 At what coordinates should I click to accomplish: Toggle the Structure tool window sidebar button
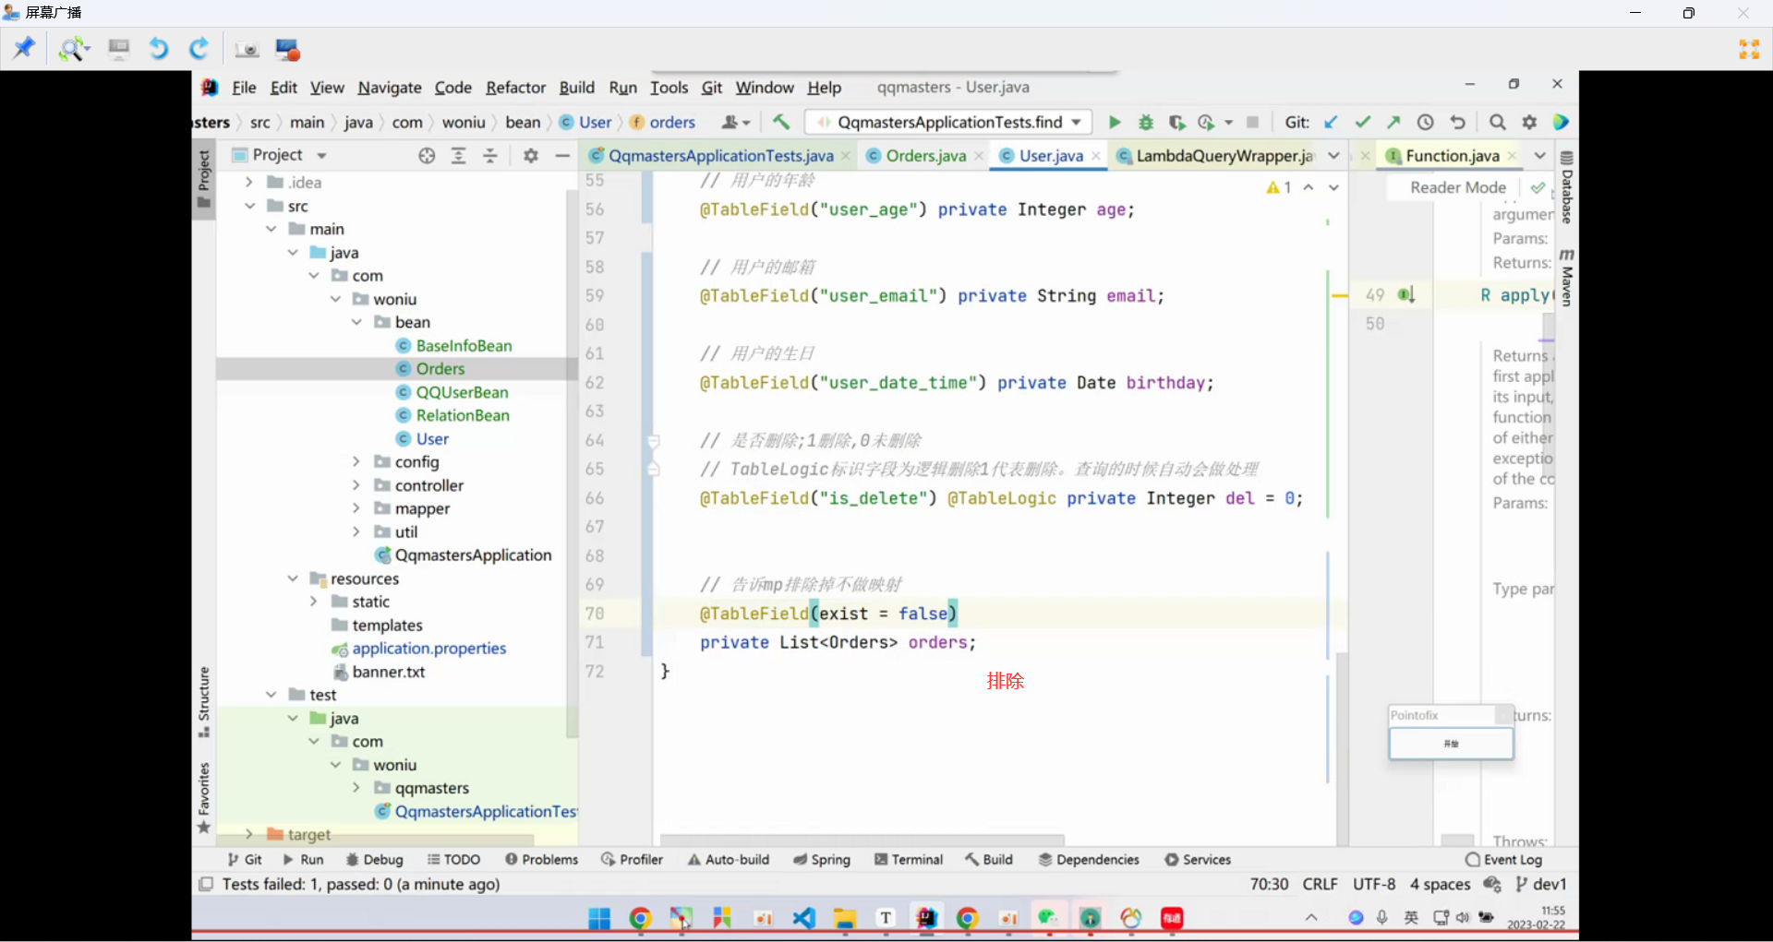tap(204, 701)
